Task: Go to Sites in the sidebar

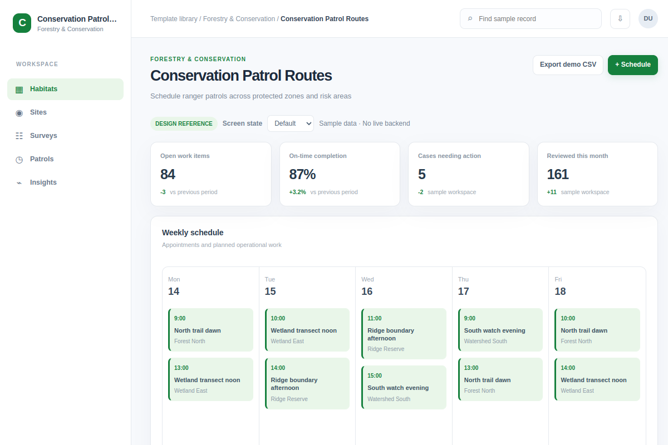Action: pos(65,112)
